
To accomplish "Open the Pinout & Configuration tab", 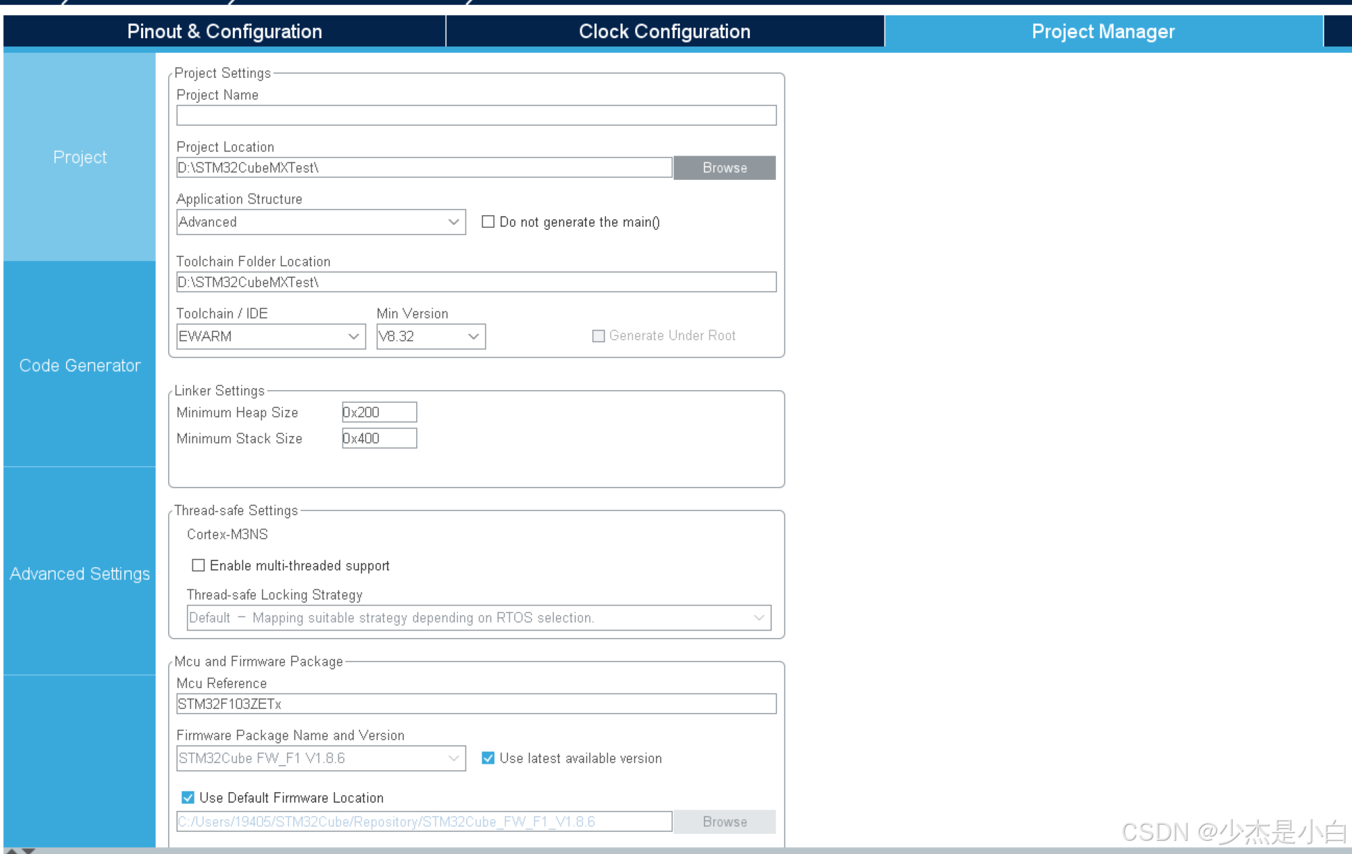I will tap(224, 31).
